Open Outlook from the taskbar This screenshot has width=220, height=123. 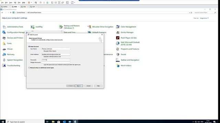[x=64, y=122]
